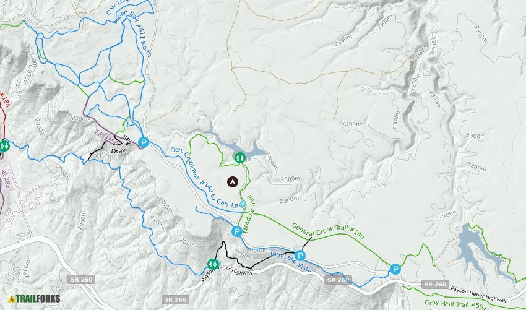Click the restroom icon at the left map edge
Viewport: 526px width, 310px height.
(x=4, y=146)
